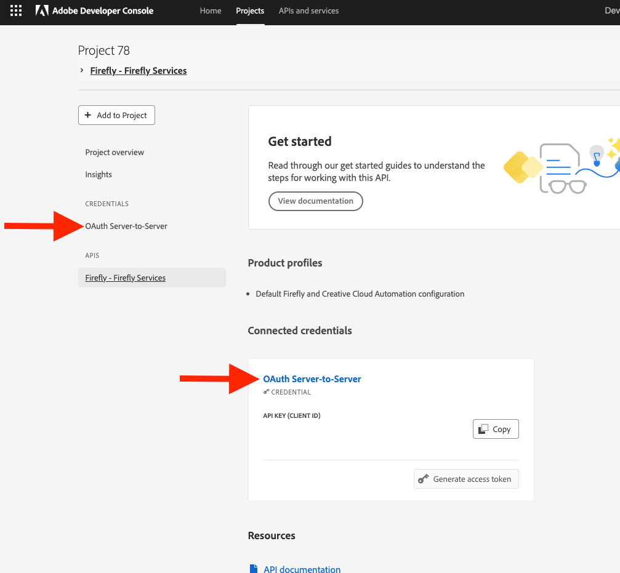Image resolution: width=620 pixels, height=573 pixels.
Task: Open View documentation
Action: tap(315, 201)
